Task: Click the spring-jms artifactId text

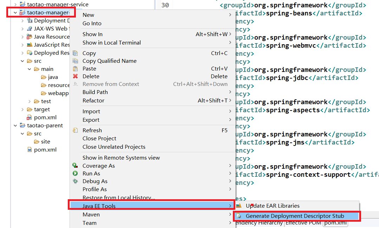Action: coord(285,142)
